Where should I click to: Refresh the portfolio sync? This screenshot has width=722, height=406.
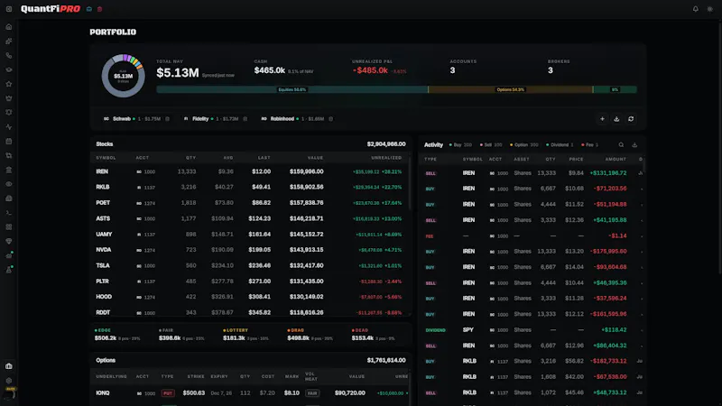631,119
